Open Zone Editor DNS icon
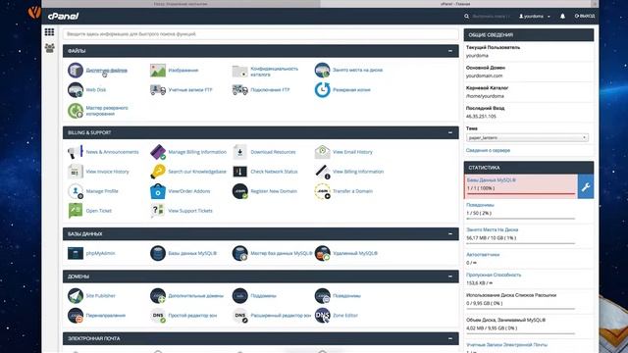This screenshot has width=628, height=353. coord(322,315)
